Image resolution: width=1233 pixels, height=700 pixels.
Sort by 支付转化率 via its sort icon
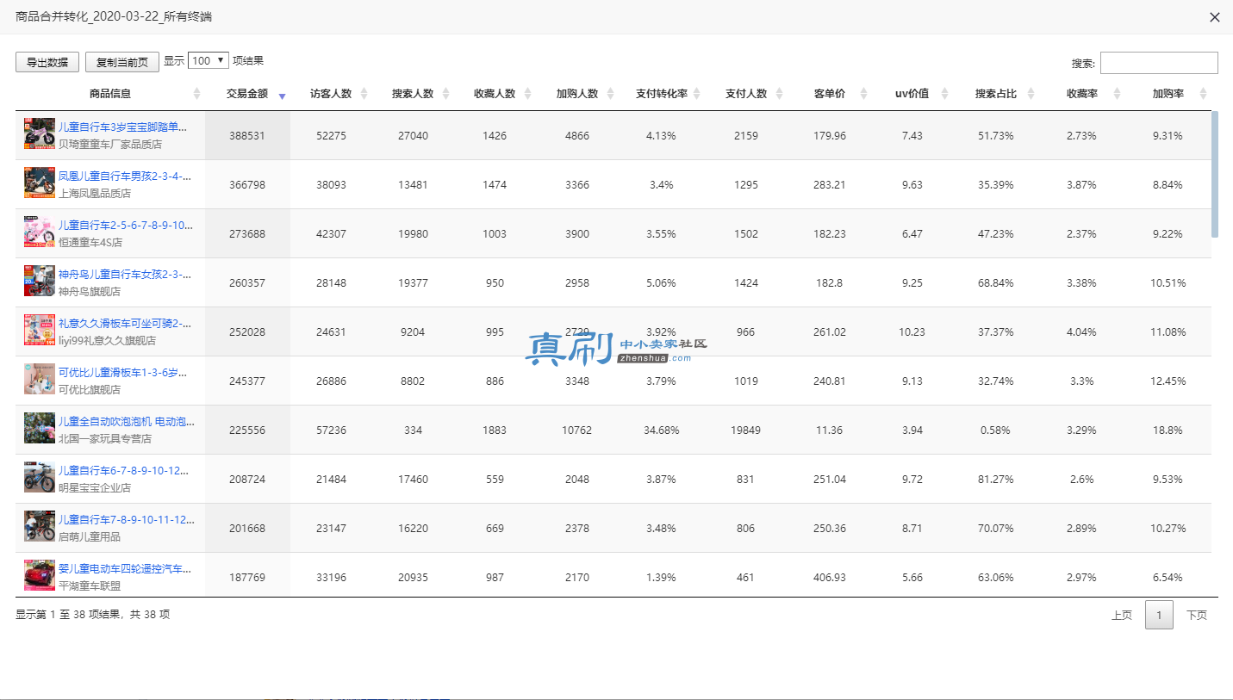coord(697,94)
